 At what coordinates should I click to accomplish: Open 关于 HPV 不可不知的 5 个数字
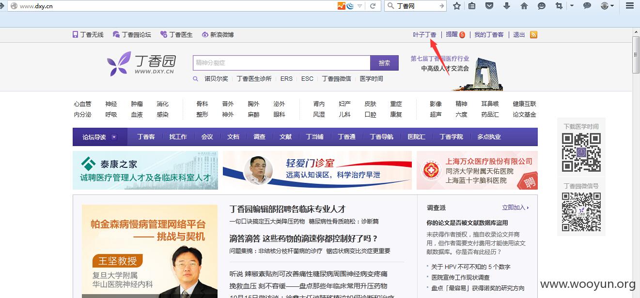point(470,267)
